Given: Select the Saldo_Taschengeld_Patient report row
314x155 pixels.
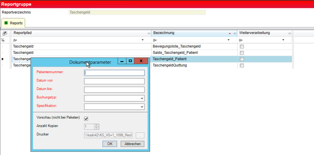Looking at the screenshot, I should pos(175,53).
